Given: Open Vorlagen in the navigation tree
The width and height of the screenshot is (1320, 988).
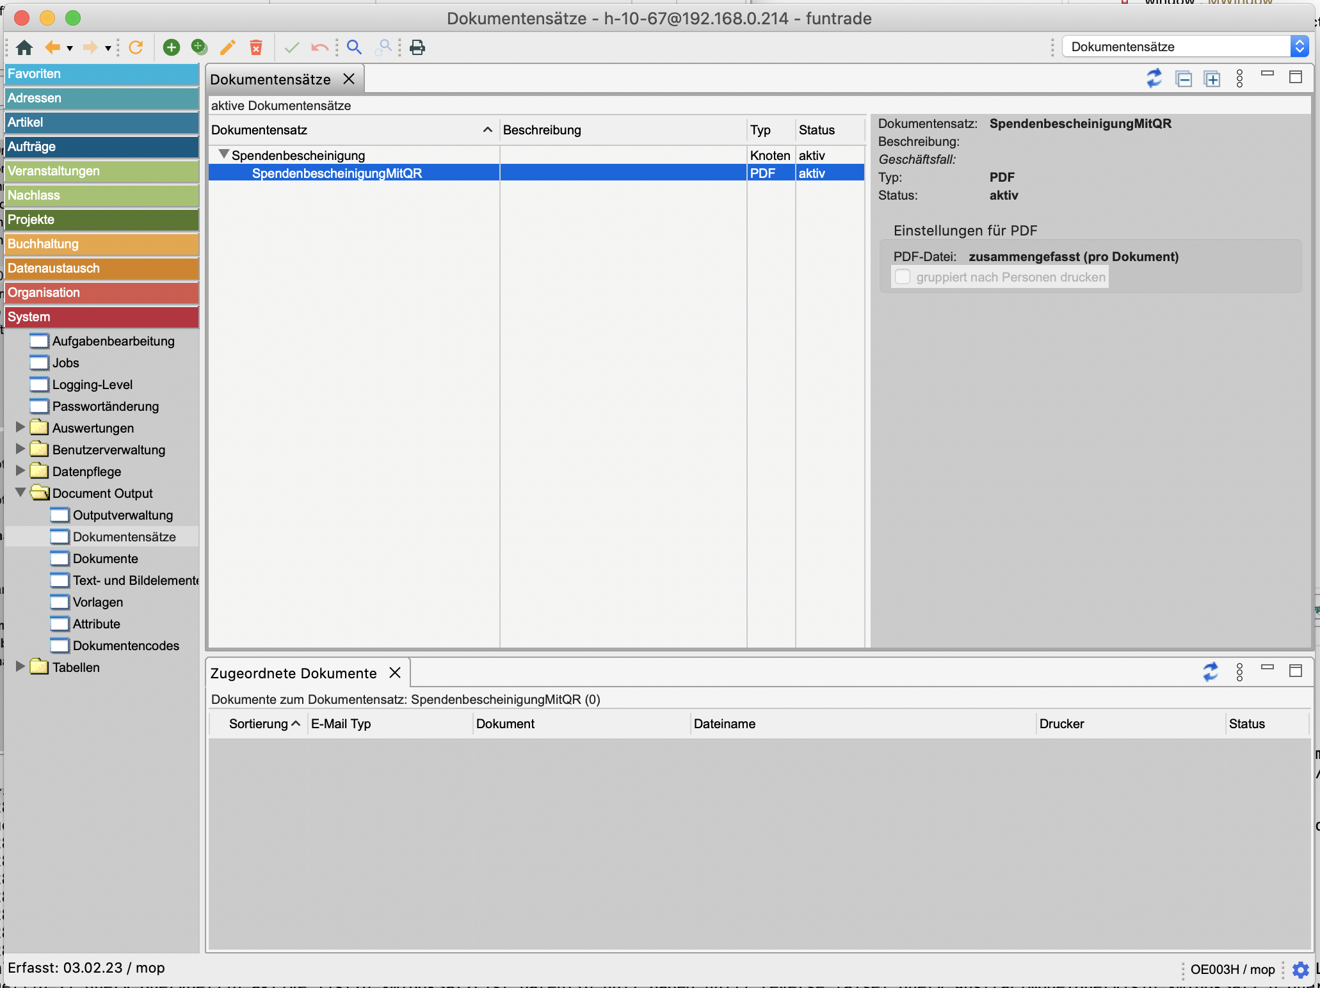Looking at the screenshot, I should tap(97, 602).
